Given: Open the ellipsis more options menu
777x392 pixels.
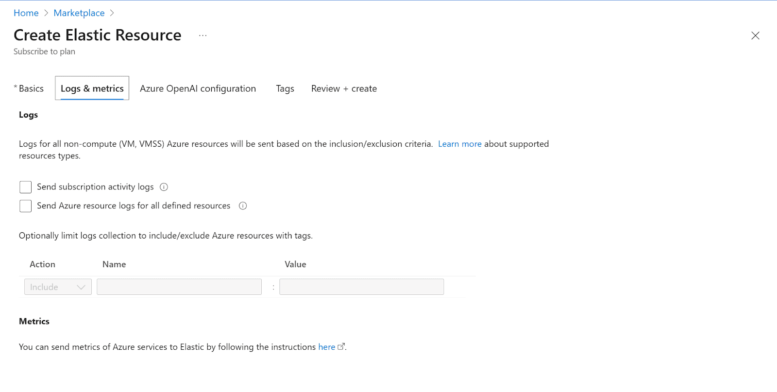Looking at the screenshot, I should point(203,35).
